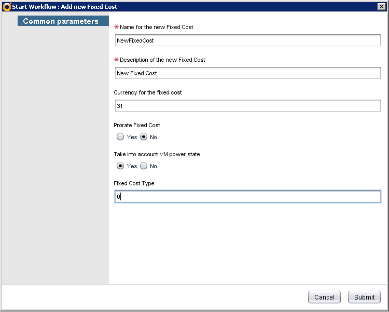The height and width of the screenshot is (312, 389).
Task: Submit the new Fixed Cost workflow
Action: point(364,297)
